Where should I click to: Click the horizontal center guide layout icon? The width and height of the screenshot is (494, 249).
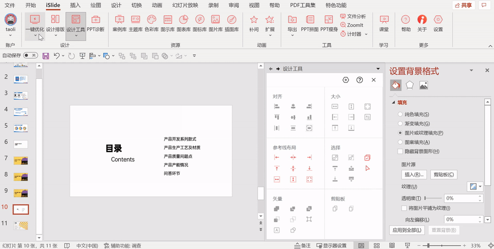click(x=293, y=157)
